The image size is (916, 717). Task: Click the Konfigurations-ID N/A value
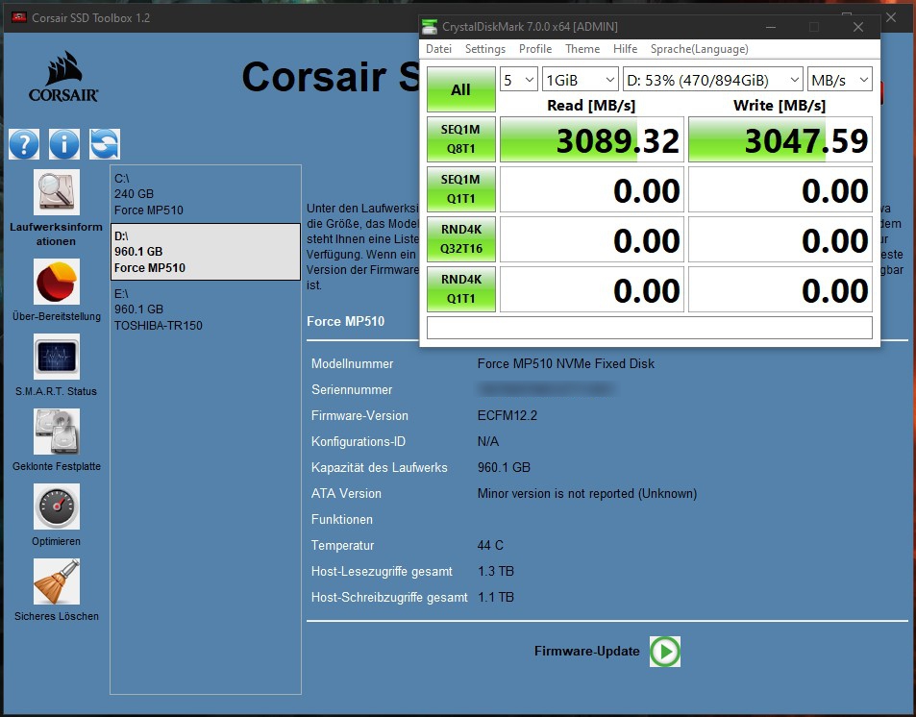pos(487,441)
